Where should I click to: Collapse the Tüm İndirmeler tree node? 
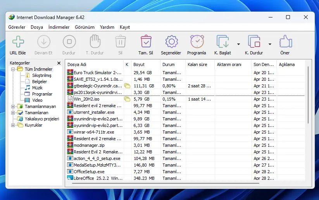point(13,69)
